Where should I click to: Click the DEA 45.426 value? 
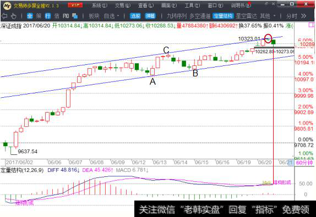pos(98,170)
